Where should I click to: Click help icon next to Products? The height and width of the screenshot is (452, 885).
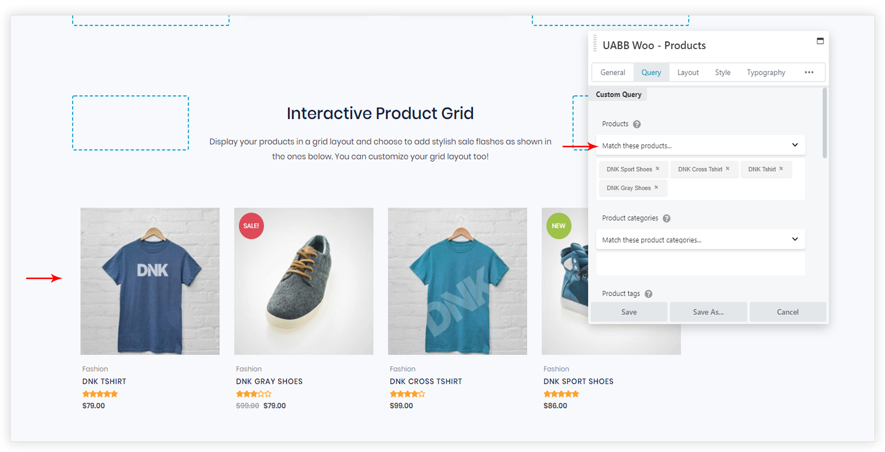pos(637,124)
